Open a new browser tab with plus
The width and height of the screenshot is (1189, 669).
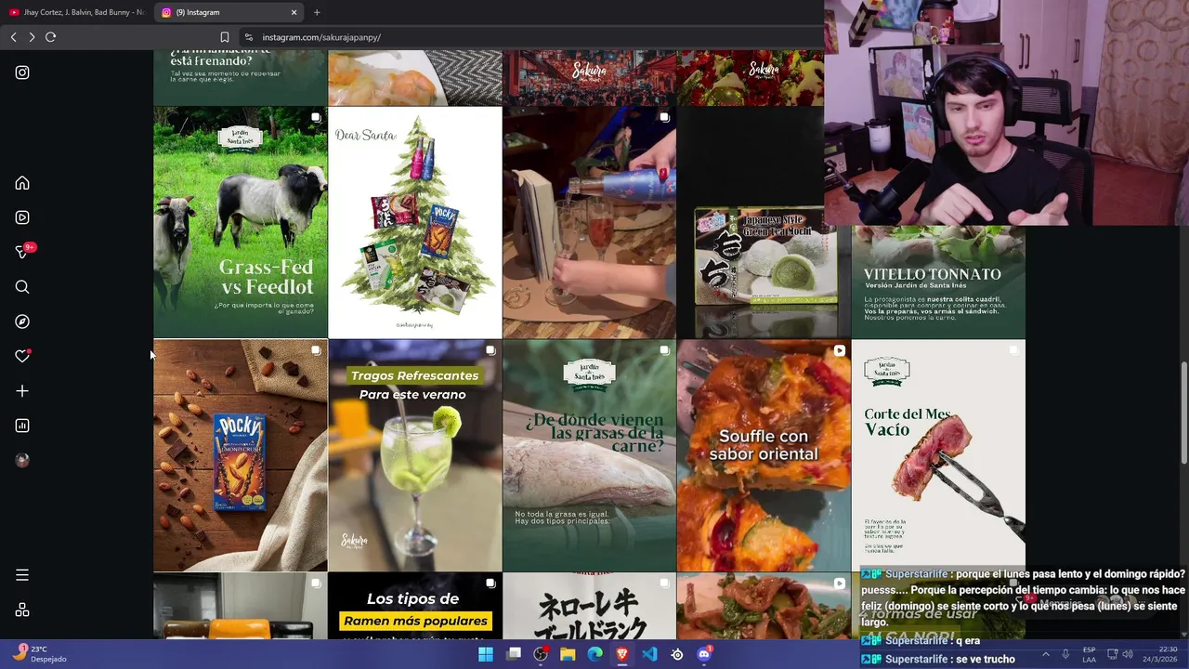coord(317,12)
